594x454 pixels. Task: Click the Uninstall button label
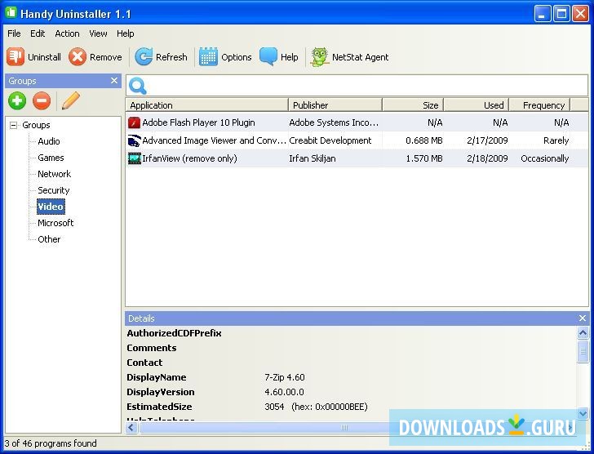tap(44, 57)
